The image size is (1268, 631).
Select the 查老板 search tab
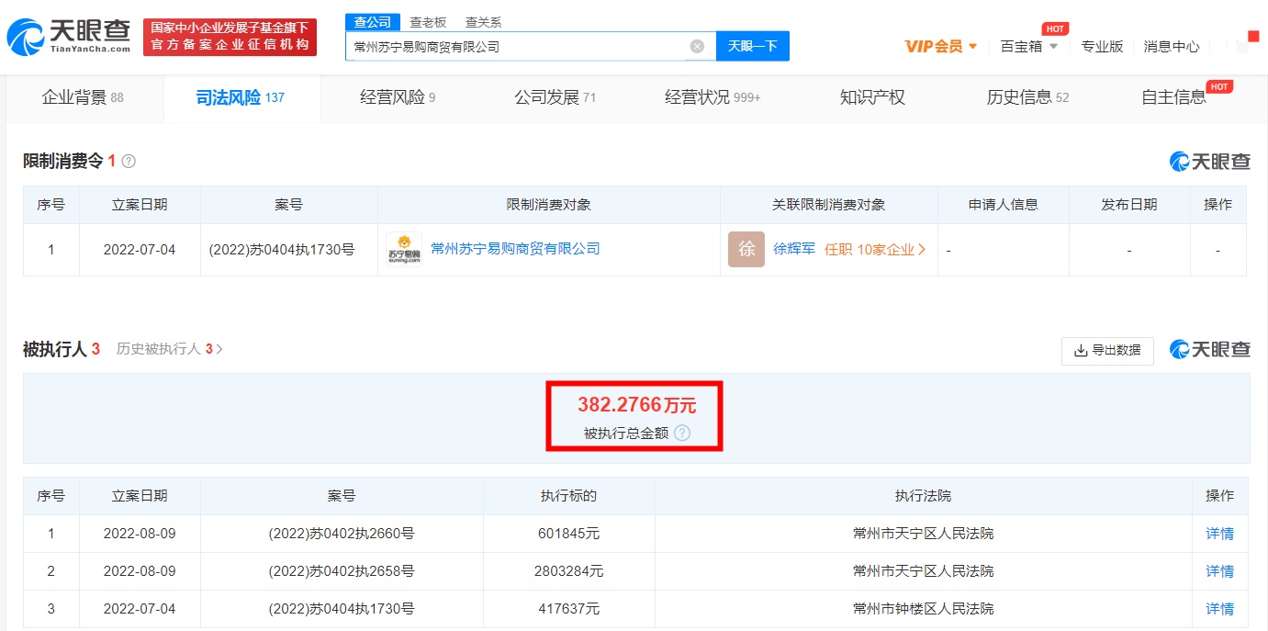(x=428, y=22)
